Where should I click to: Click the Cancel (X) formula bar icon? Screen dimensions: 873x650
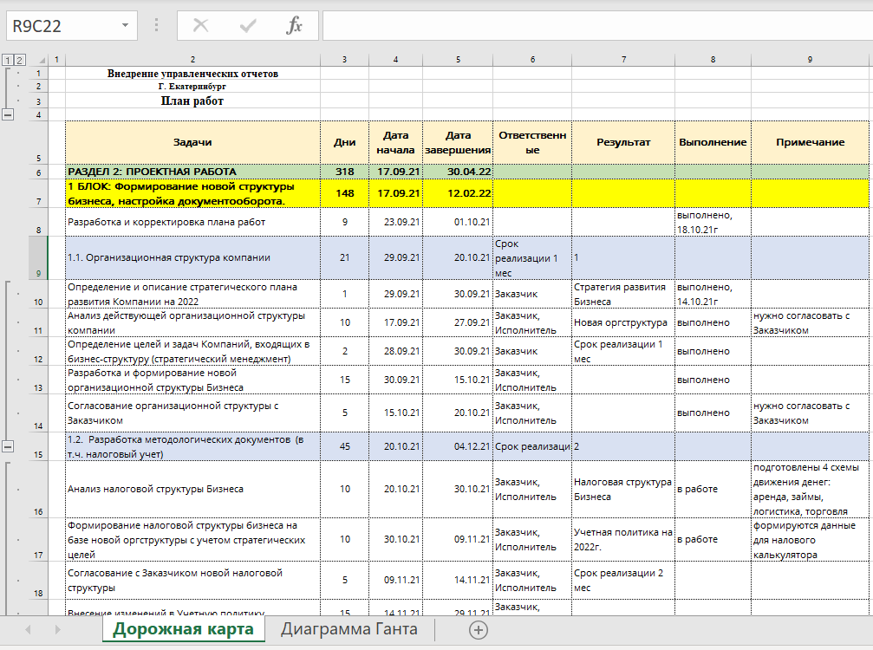click(200, 26)
